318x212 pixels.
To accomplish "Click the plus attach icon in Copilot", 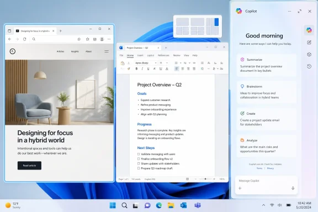I will (240, 188).
